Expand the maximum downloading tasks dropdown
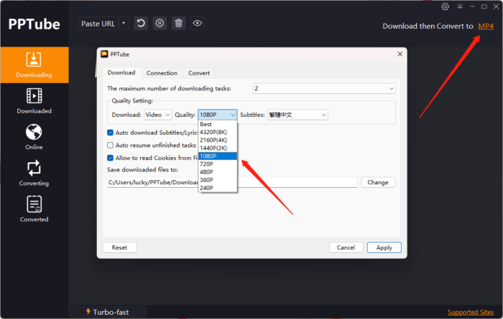 pos(324,88)
